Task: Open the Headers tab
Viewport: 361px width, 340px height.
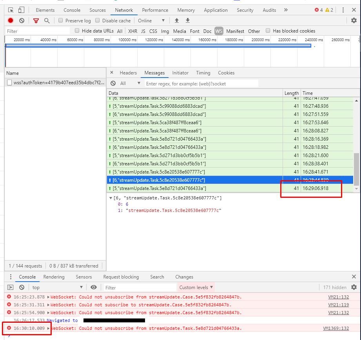Action: [128, 73]
